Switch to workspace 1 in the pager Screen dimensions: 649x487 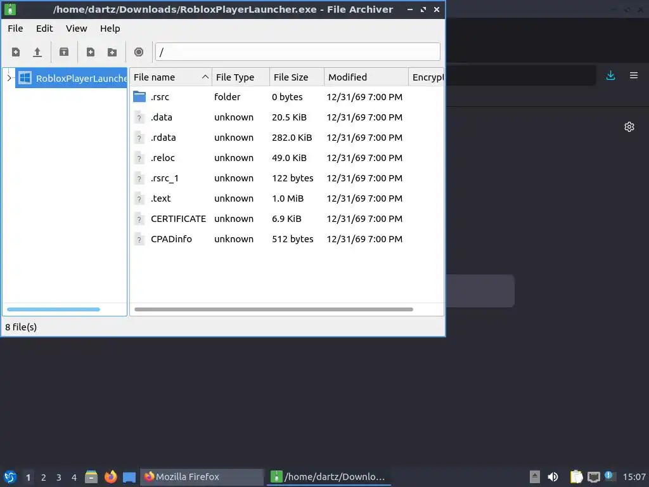point(28,477)
